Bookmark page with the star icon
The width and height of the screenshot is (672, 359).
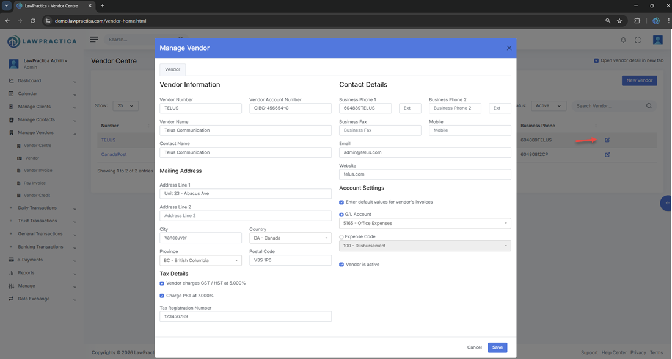(x=619, y=21)
